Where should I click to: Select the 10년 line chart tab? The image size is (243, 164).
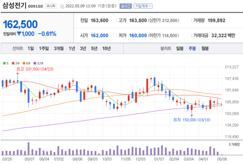(106, 49)
